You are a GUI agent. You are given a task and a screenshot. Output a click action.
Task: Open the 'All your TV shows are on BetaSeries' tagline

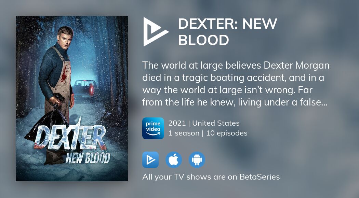click(x=211, y=177)
